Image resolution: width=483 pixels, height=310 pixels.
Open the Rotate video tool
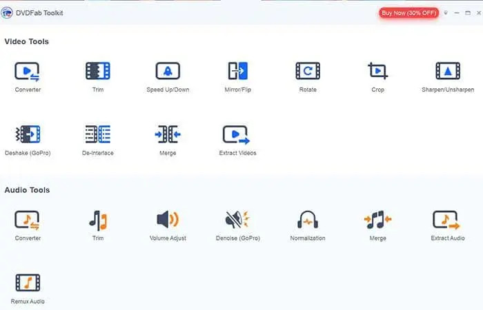(x=308, y=71)
